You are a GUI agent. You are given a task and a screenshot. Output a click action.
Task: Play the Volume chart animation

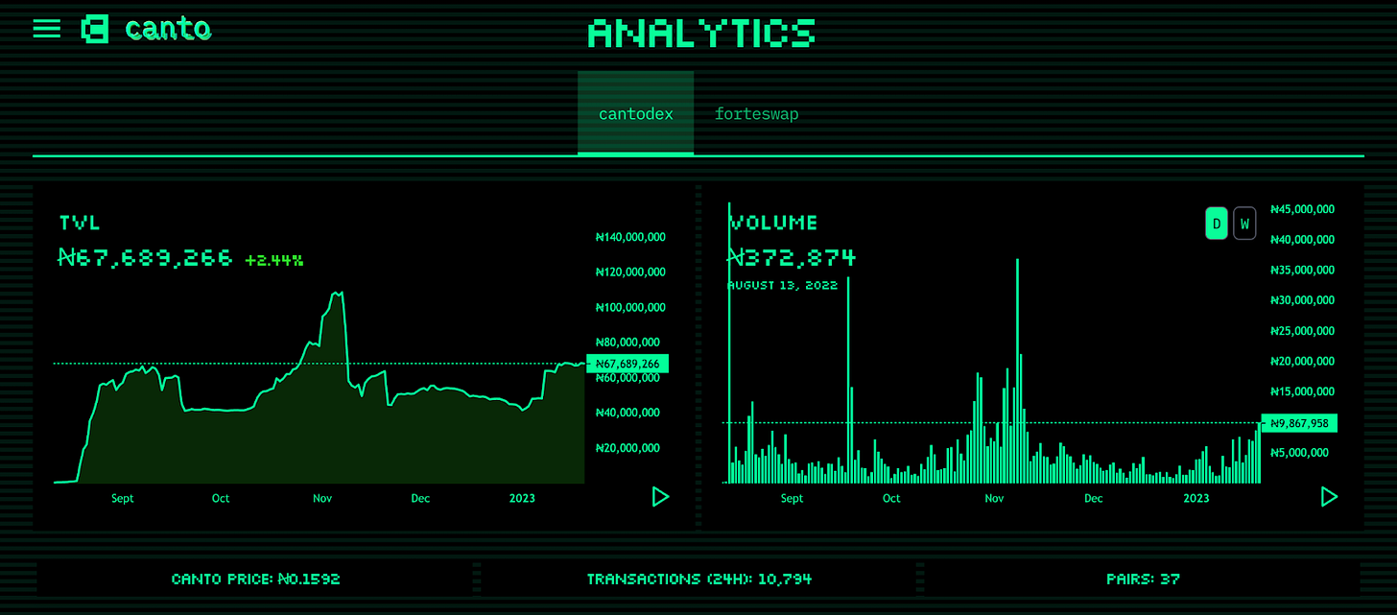[1329, 496]
